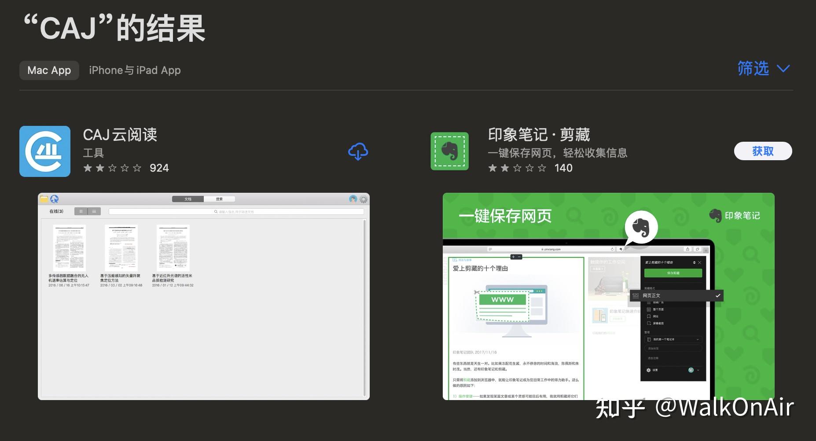The height and width of the screenshot is (441, 816).
Task: Click the CAJ云阅读 star rating
Action: point(112,168)
